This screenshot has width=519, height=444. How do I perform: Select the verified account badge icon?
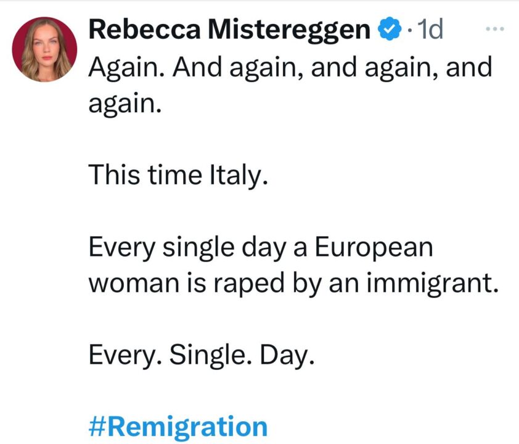coord(387,30)
